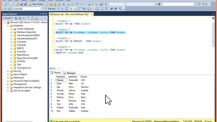Select AdventureWorks2012 database
217x122 pixels.
[x=27, y=39]
